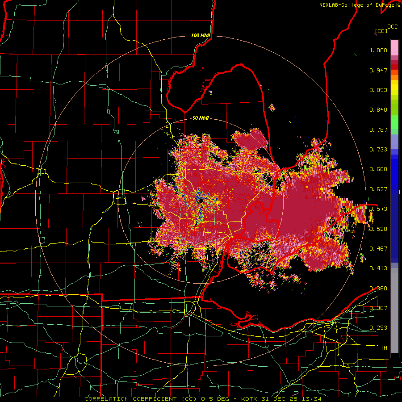Pick the light pink swatch atop the color bar
The width and height of the screenshot is (402, 402).
click(x=394, y=47)
